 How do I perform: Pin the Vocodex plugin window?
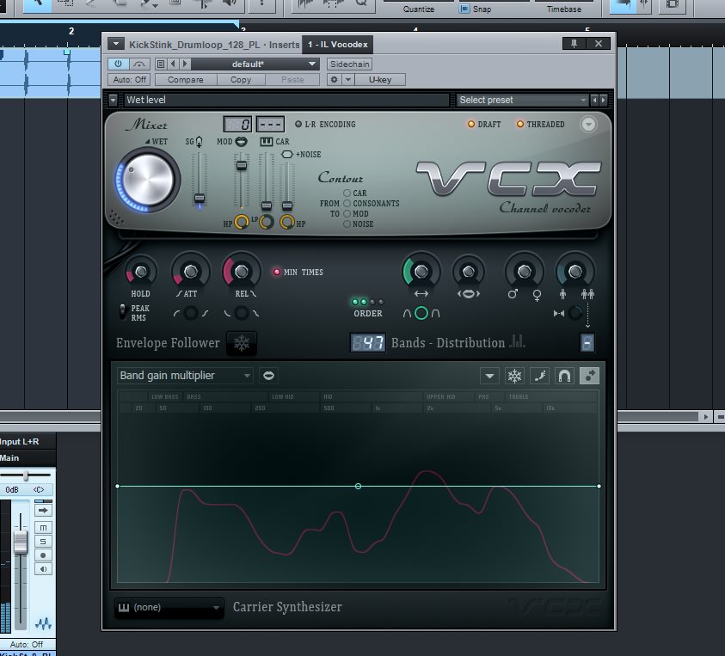(574, 44)
